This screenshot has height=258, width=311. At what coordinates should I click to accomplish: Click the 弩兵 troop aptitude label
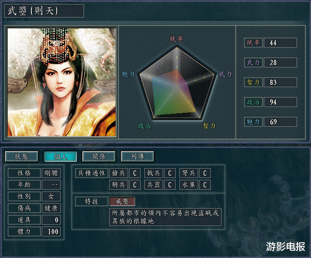pyautogui.click(x=189, y=173)
